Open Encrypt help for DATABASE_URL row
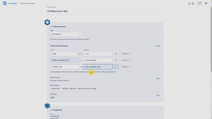Viewport: 212px width, 119px height. (x=130, y=67)
